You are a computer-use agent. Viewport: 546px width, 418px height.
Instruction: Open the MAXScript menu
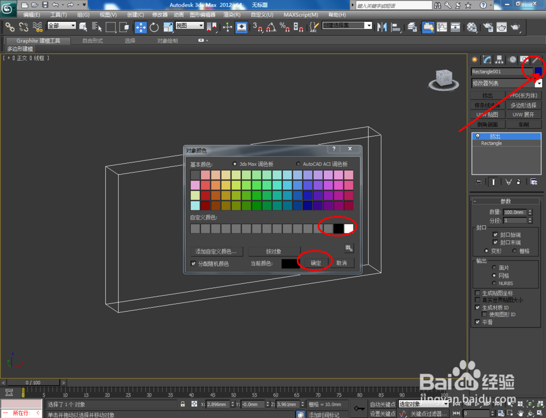(x=300, y=15)
